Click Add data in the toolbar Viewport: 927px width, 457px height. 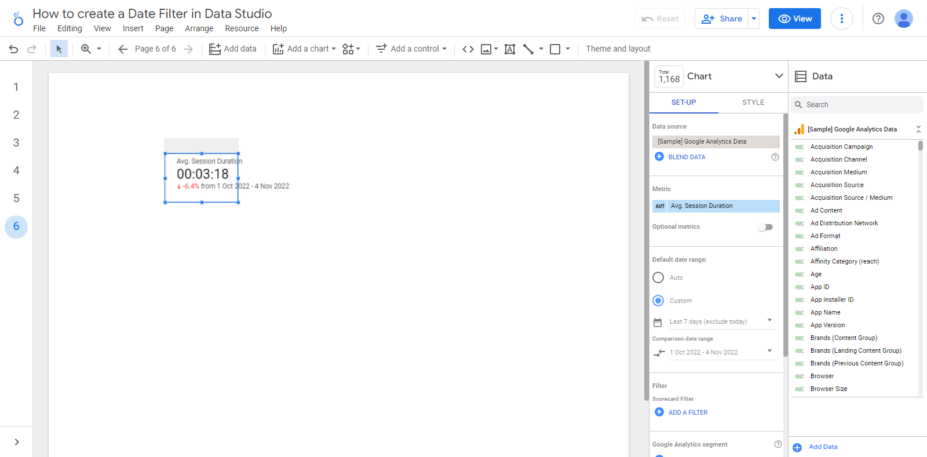tap(233, 49)
